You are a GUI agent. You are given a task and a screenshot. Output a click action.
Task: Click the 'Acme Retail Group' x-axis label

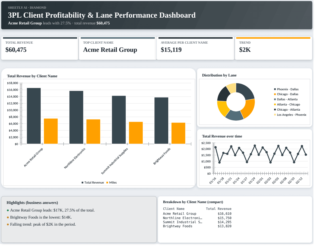(x=33, y=157)
